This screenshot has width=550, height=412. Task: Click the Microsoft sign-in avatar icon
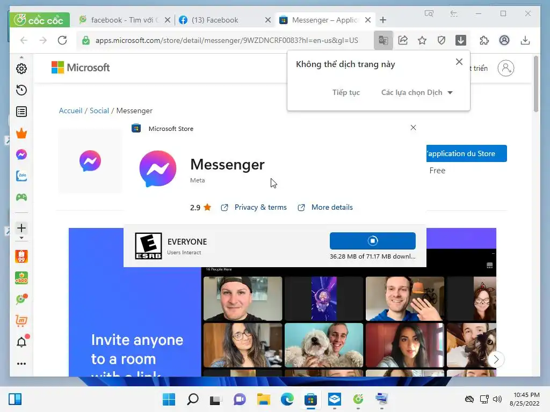click(506, 68)
